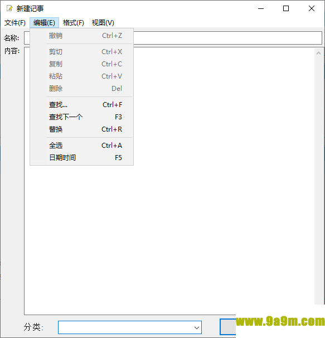Viewport: 325px width, 338px height.
Task: Open 查找... from the edit menu
Action: click(82, 105)
